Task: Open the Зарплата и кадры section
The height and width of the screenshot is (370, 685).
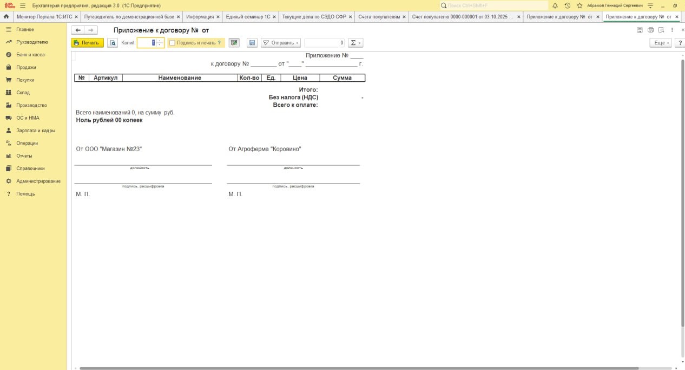Action: [36, 131]
